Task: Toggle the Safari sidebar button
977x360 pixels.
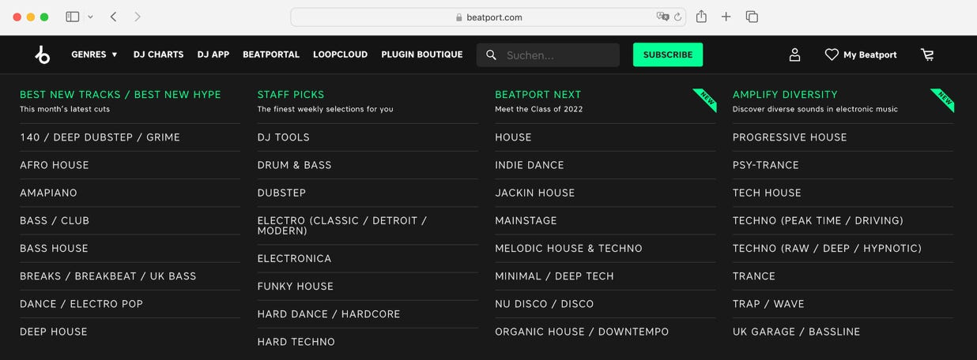Action: click(72, 17)
